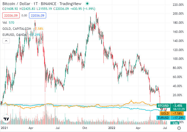Click the 0.00 spread value
Image resolution: width=187 pixels, height=132 pixels.
(x=24, y=15)
